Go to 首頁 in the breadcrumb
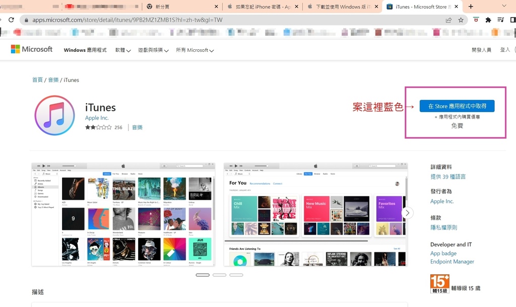Viewport: 516px width, 307px height. point(37,80)
